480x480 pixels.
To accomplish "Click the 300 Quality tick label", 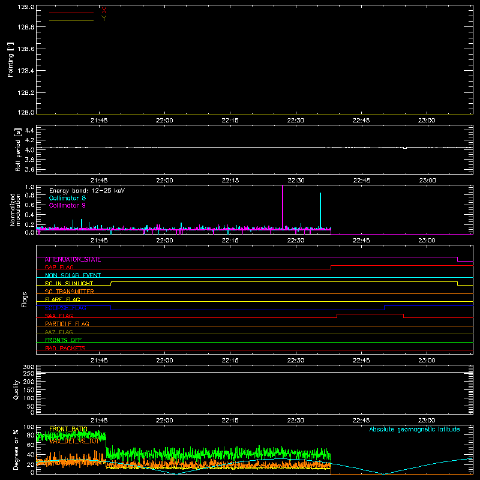I will click(x=29, y=367).
